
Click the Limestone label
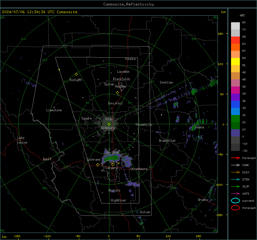pyautogui.click(x=54, y=110)
